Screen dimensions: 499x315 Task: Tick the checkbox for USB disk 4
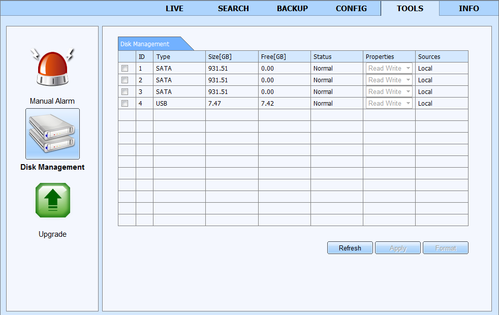tap(125, 104)
